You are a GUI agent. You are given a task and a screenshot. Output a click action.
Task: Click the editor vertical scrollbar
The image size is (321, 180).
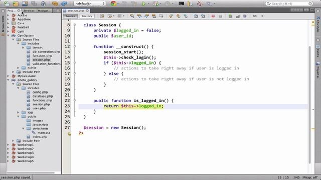[x=310, y=105]
